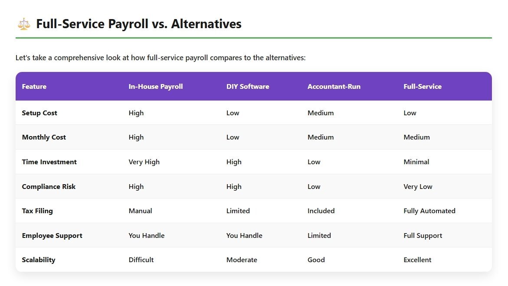Select the Full Support cell
This screenshot has height=286, width=508.
coord(423,236)
